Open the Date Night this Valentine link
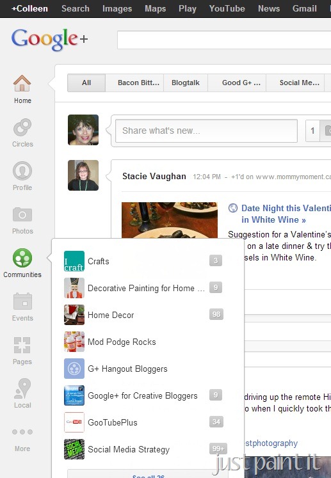Image resolution: width=331 pixels, height=478 pixels. tap(286, 214)
